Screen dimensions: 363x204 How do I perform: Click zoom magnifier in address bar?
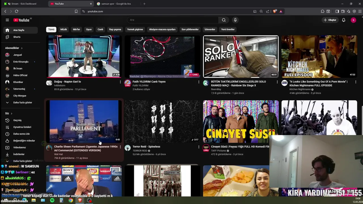click(261, 11)
